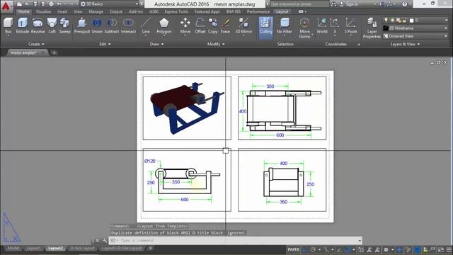Image resolution: width=453 pixels, height=255 pixels.
Task: Switch to the D-Size Layout tab
Action: point(82,248)
